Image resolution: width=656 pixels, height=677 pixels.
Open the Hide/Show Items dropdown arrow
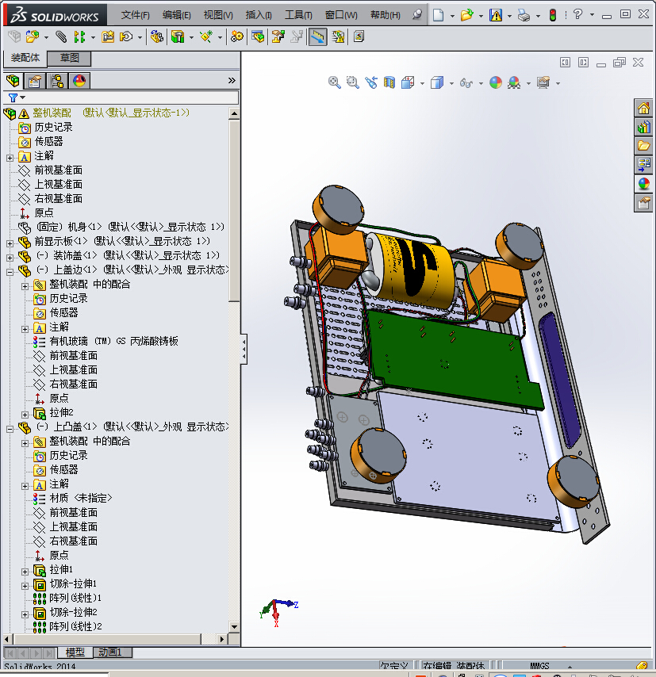pos(481,83)
